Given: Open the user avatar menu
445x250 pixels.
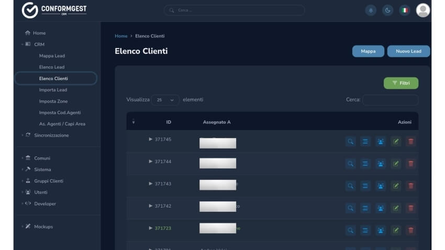Looking at the screenshot, I should 423,10.
